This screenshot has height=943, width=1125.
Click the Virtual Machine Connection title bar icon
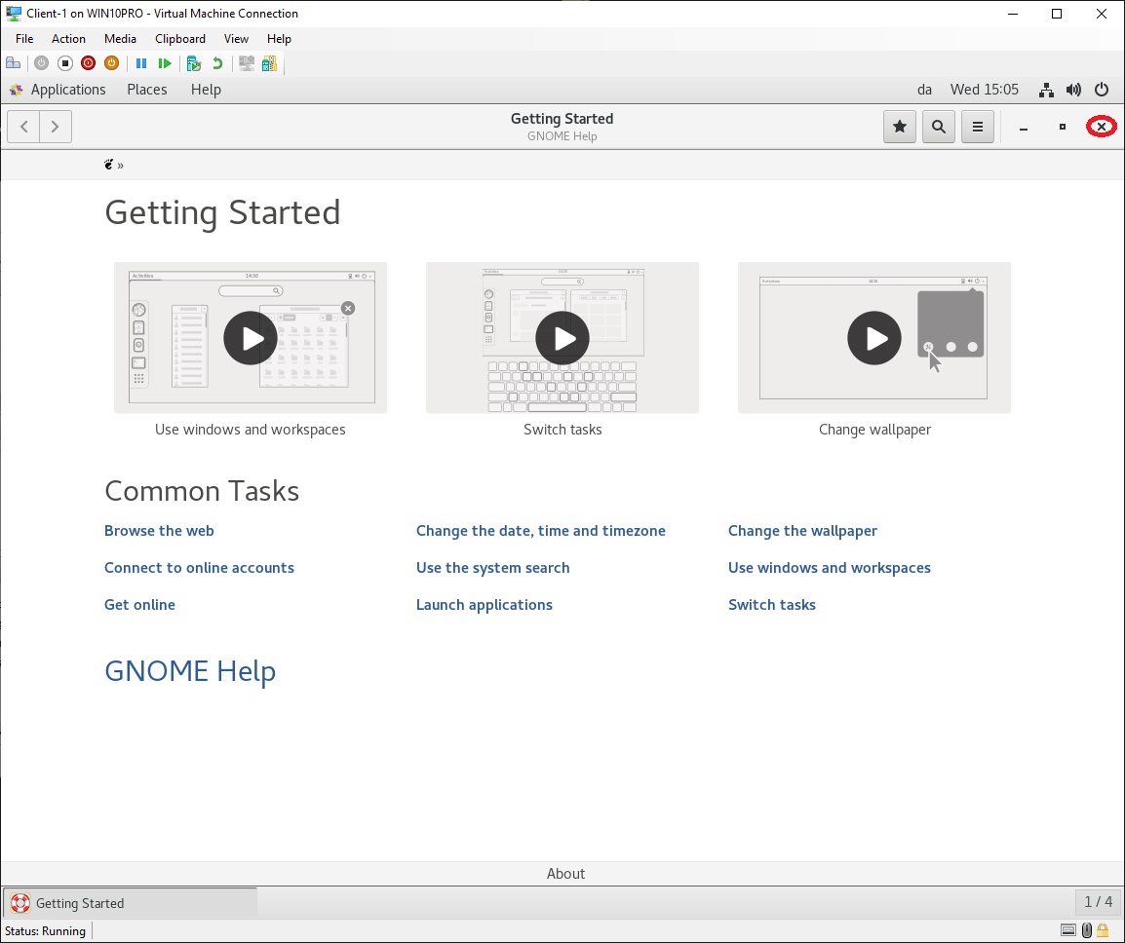13,13
